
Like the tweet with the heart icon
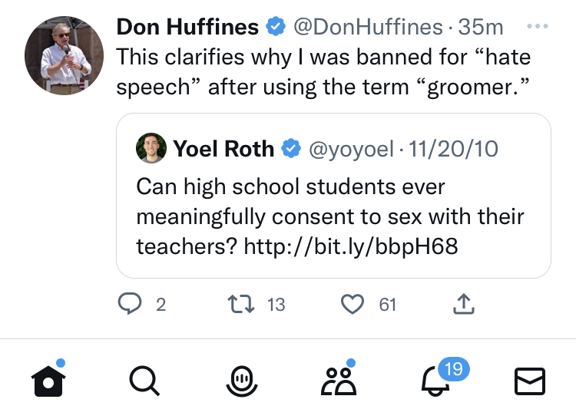(x=353, y=305)
